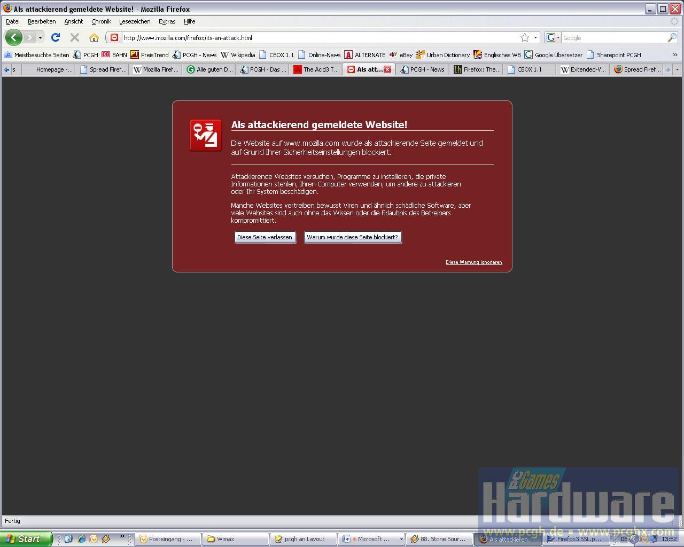Click inside the Google search field
684x547 pixels.
(614, 38)
